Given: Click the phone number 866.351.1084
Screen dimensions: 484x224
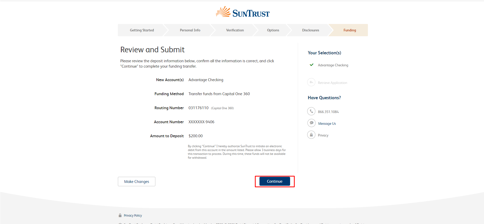Looking at the screenshot, I should click(328, 112).
